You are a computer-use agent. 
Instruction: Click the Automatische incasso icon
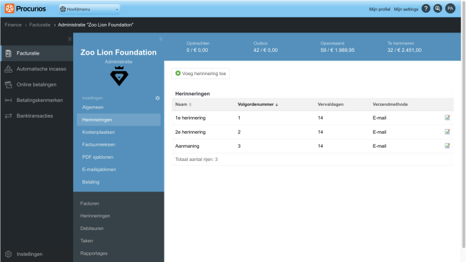[8, 69]
